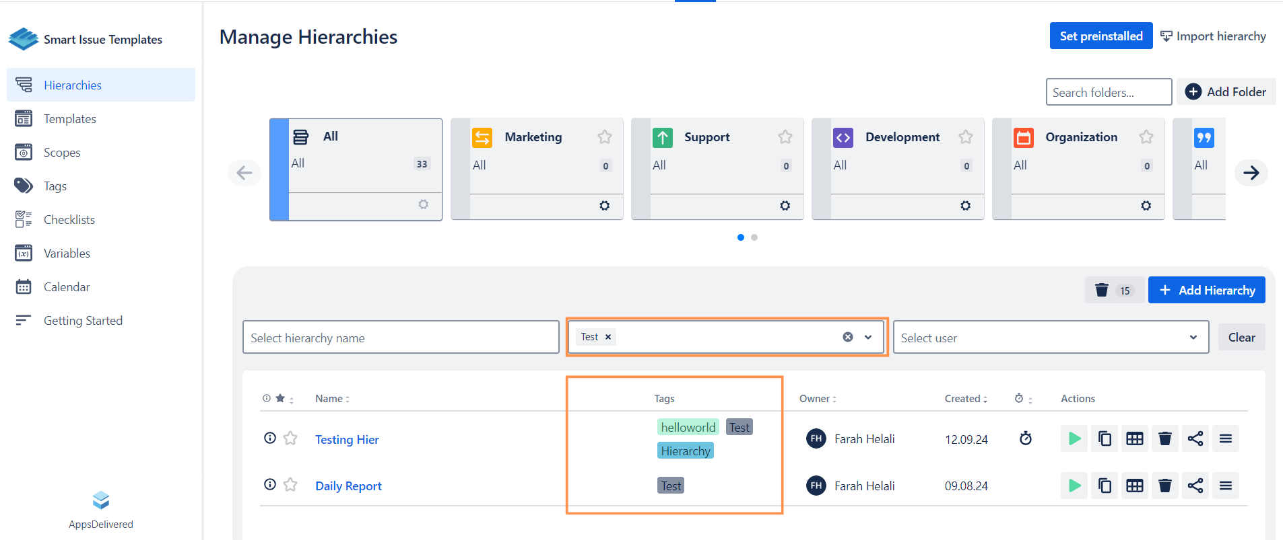Open settings gear on Marketing folder
This screenshot has height=540, width=1283.
pos(605,206)
